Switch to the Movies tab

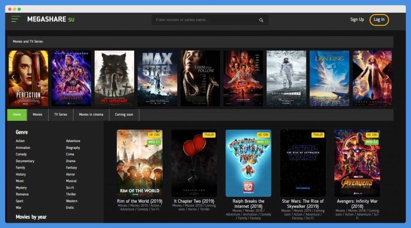click(x=37, y=115)
